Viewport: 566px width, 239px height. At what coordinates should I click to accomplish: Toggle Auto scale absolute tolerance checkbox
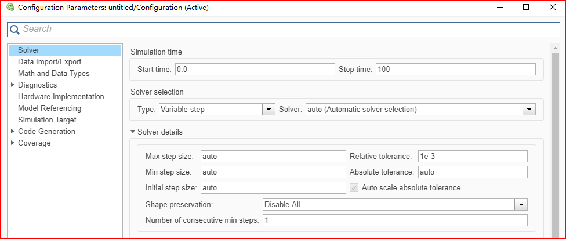[355, 187]
